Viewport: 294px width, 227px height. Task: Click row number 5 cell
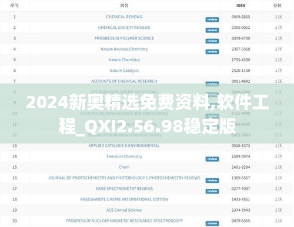point(15,60)
